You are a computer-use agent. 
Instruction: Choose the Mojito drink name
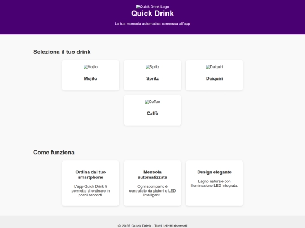tap(90, 78)
